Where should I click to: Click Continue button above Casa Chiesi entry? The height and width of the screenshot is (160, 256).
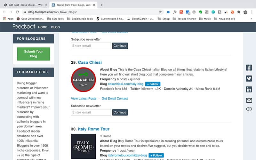pos(120,46)
